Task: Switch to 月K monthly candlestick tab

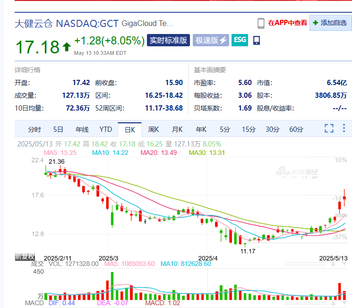Action: coord(177,129)
